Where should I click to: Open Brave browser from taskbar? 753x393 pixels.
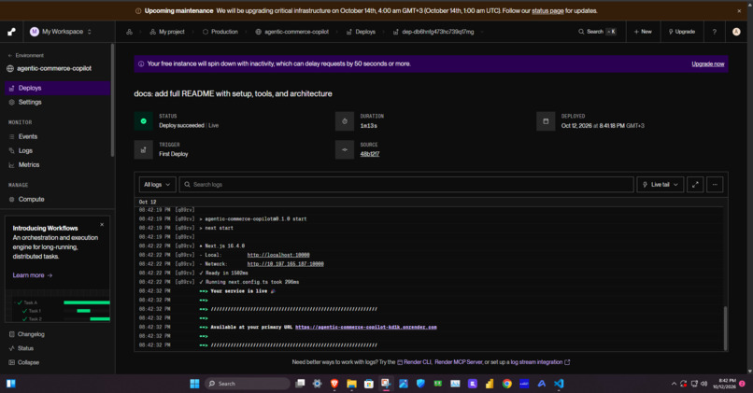point(334,384)
